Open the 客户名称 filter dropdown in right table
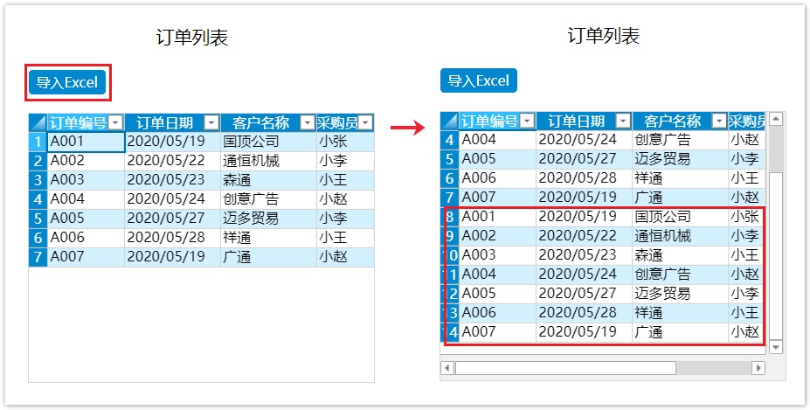Image resolution: width=810 pixels, height=410 pixels. 719,122
